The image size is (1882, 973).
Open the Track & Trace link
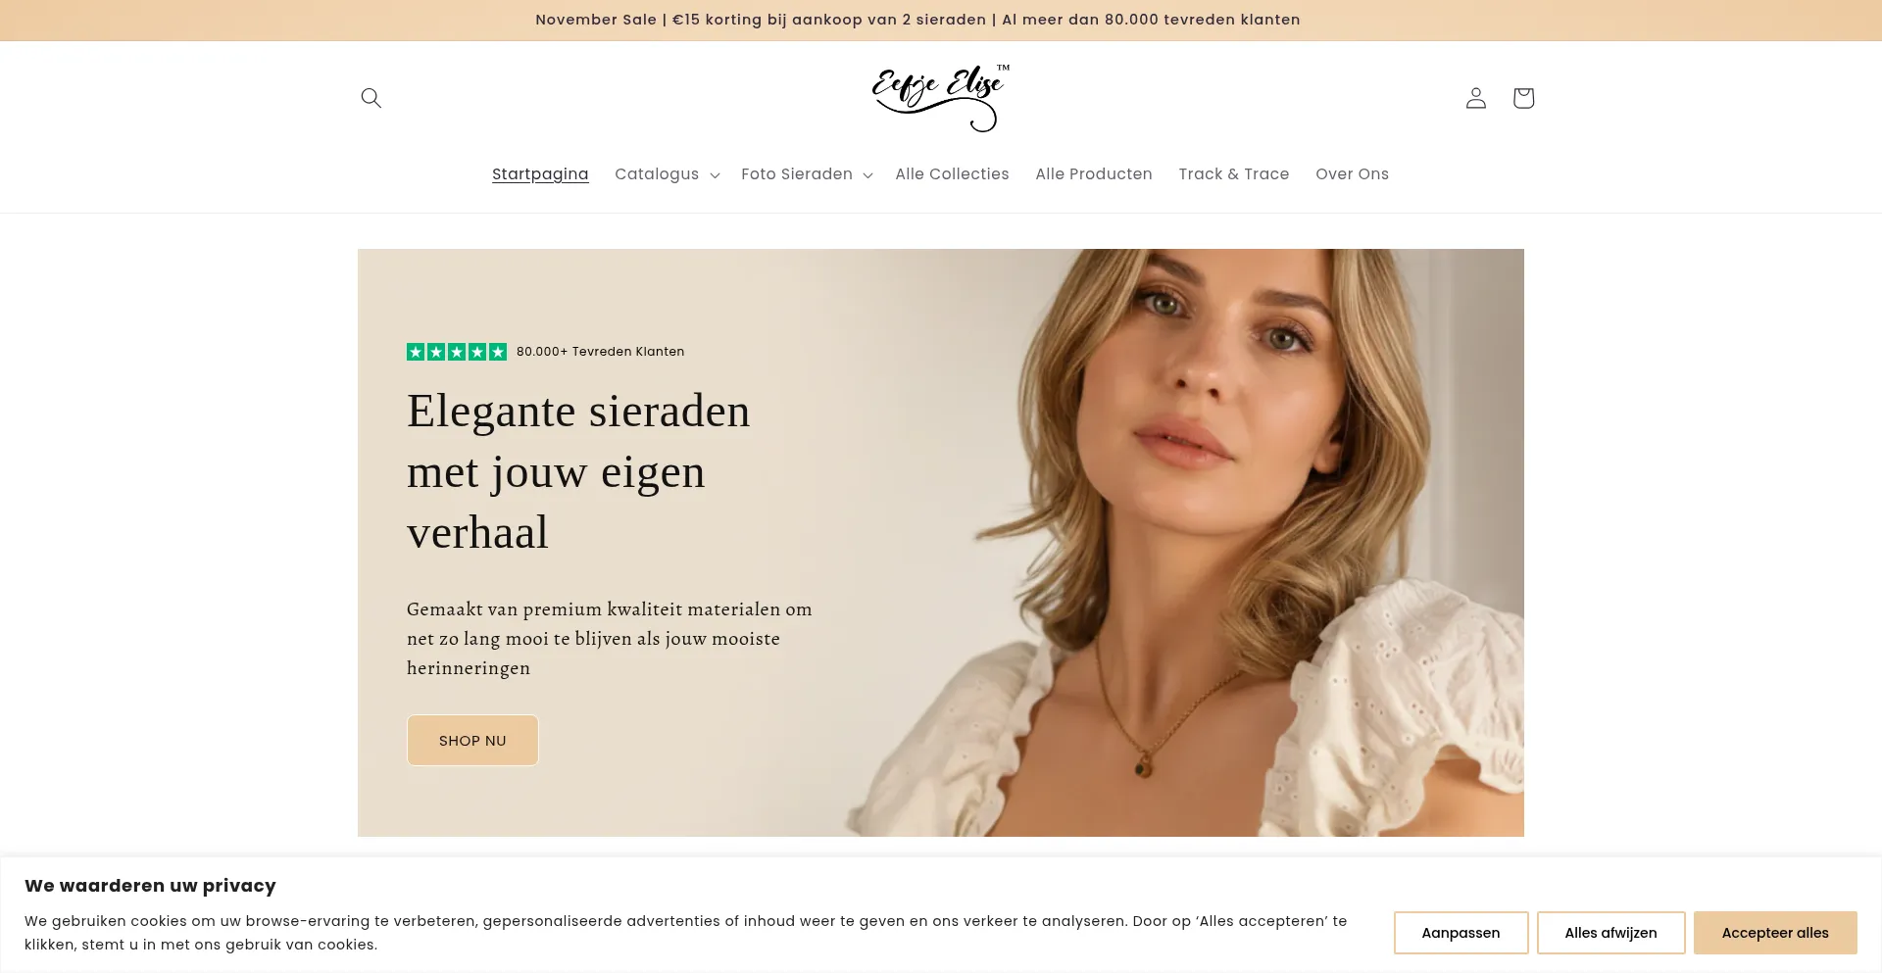point(1234,174)
